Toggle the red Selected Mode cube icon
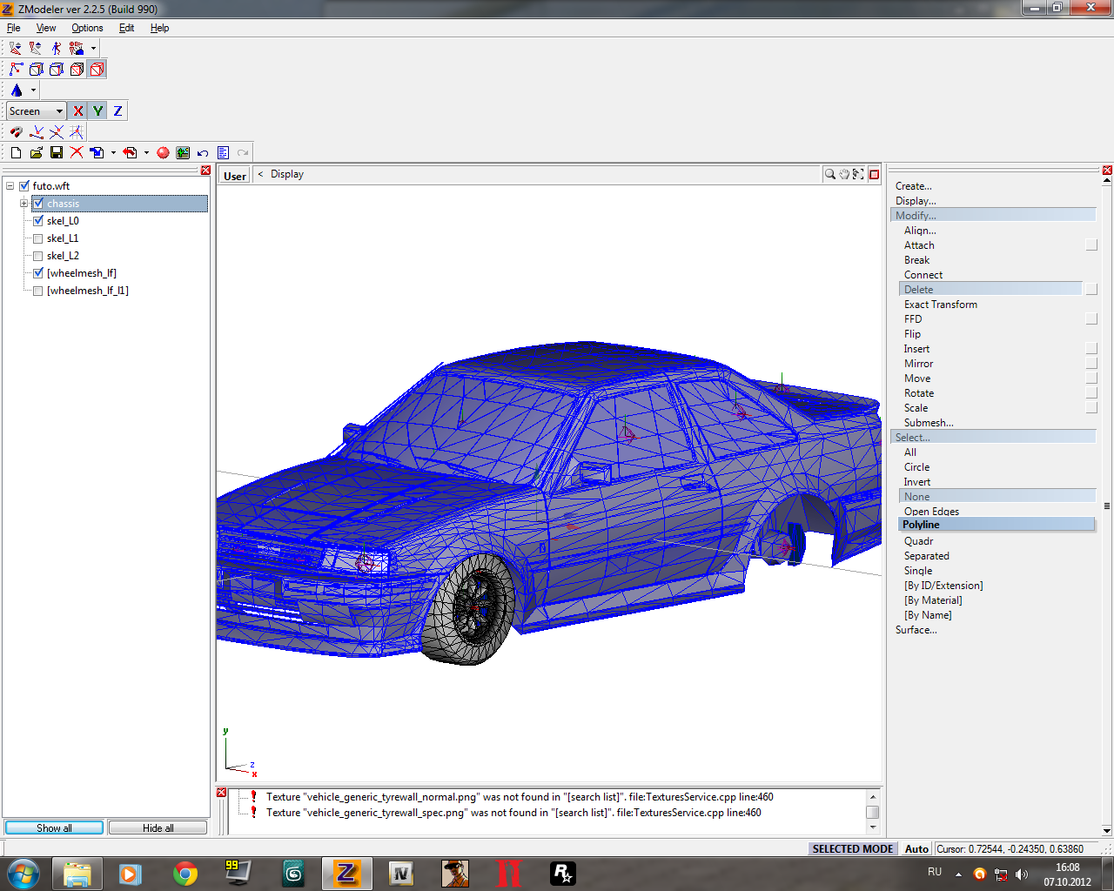Screen dimensions: 1114x891 (97, 69)
